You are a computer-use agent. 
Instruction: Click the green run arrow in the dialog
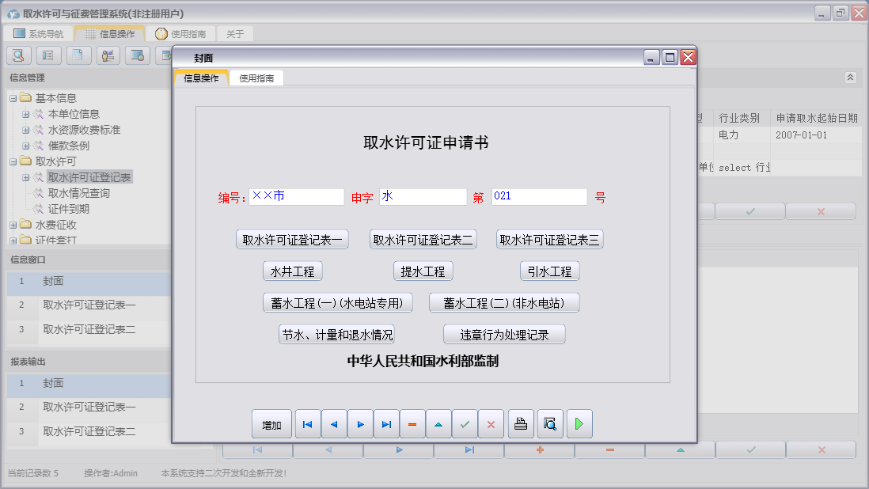tap(579, 423)
